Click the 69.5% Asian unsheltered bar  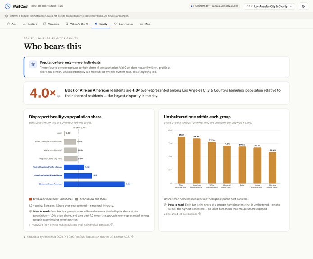tap(242, 165)
